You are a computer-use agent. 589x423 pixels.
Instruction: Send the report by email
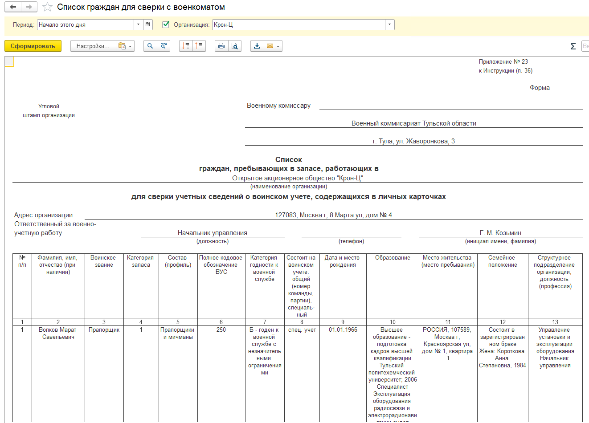pyautogui.click(x=273, y=46)
